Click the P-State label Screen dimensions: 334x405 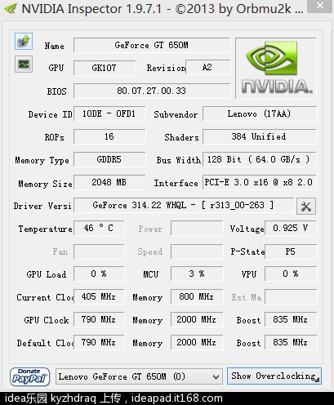point(247,251)
